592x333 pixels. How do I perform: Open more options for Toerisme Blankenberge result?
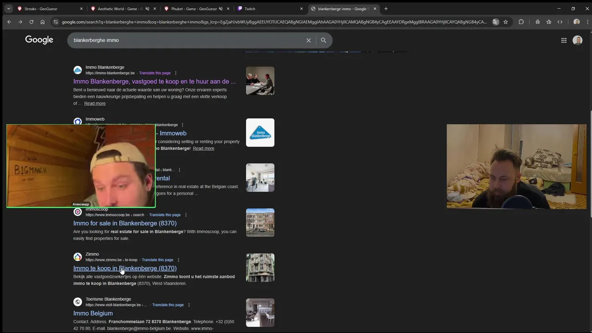click(189, 305)
